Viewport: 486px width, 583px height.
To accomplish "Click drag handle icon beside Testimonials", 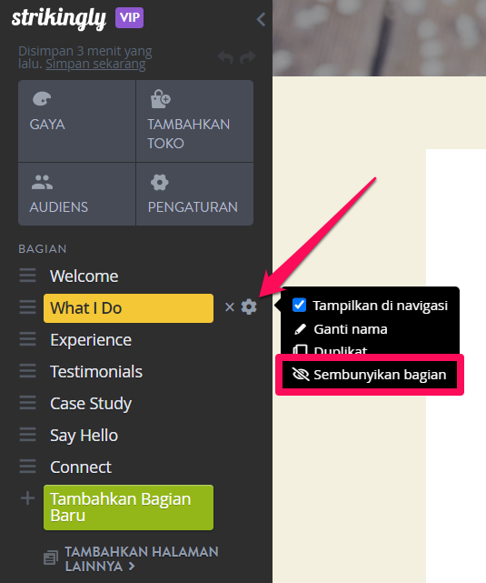I will tap(28, 371).
